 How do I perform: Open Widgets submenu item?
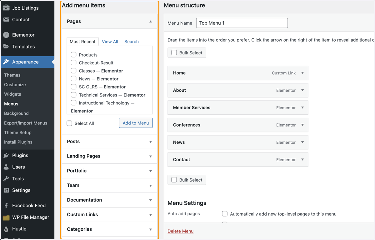tap(12, 94)
